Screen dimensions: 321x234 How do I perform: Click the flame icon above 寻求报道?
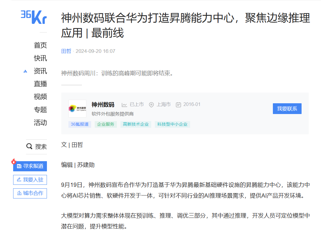[x=14, y=161]
